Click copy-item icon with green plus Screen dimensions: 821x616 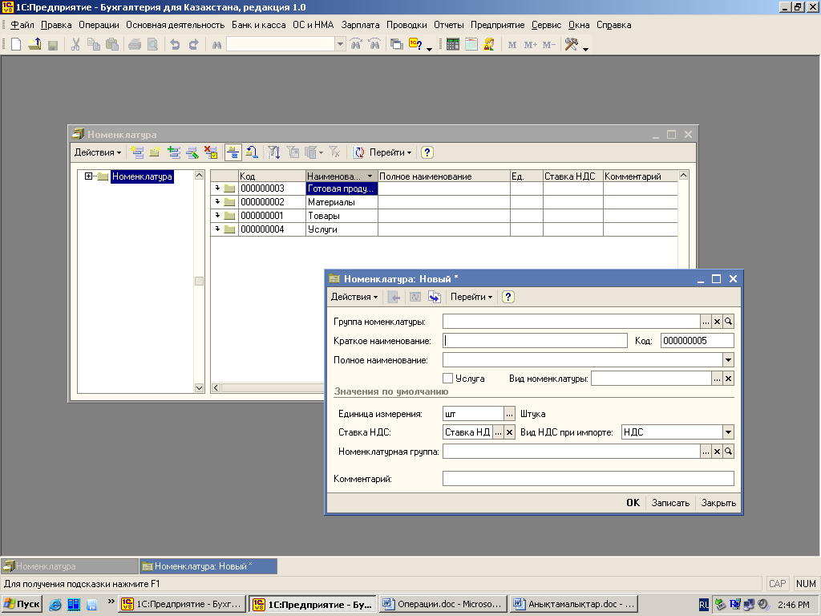pos(174,152)
